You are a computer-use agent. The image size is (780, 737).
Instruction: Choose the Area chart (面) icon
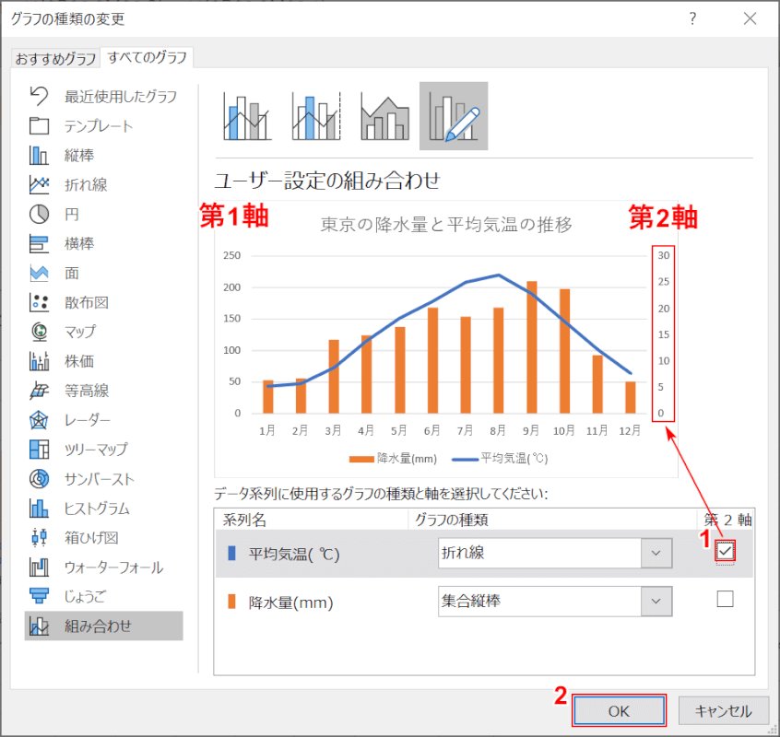pos(39,273)
